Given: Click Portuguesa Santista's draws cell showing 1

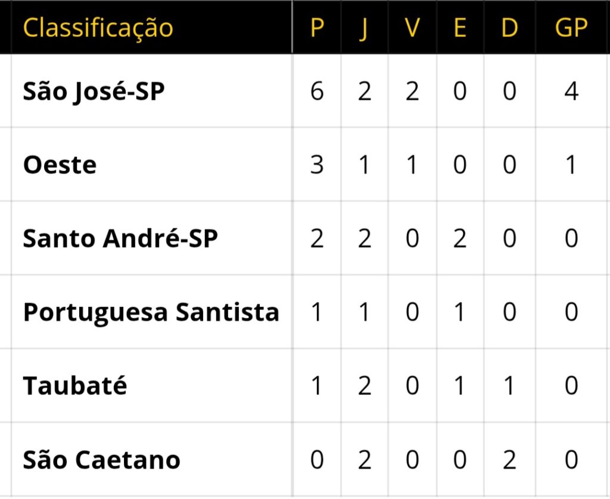Looking at the screenshot, I should [x=459, y=312].
